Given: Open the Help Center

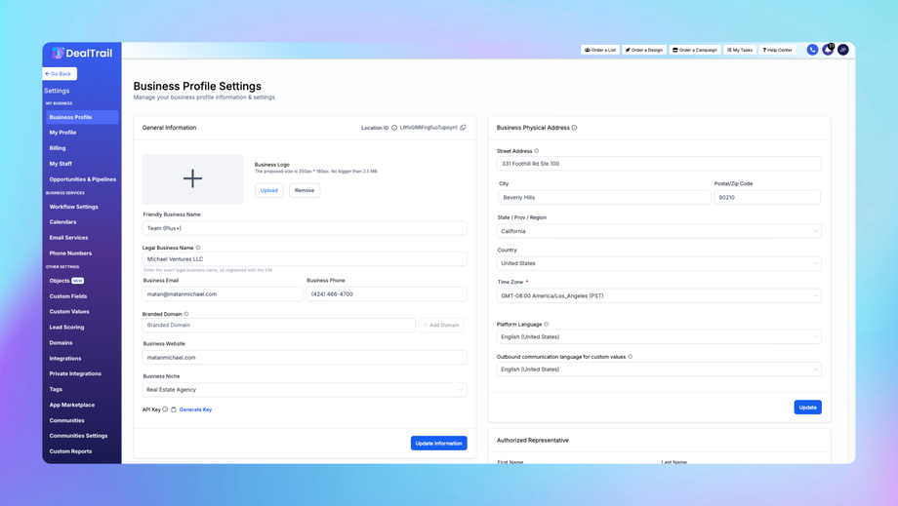Looking at the screenshot, I should (778, 50).
